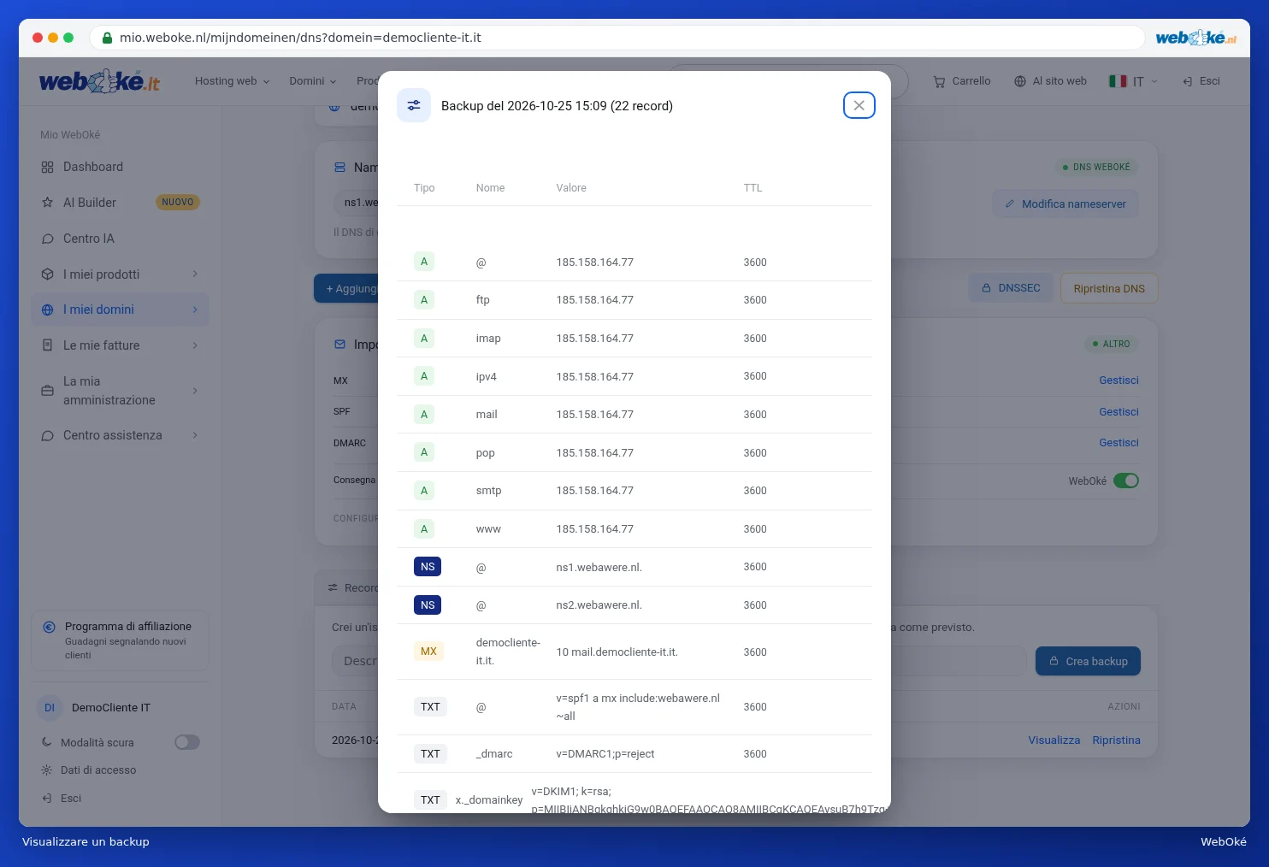Screen dimensions: 1269x867
Task: Toggle the WebOké consegna switch
Action: pos(1126,481)
